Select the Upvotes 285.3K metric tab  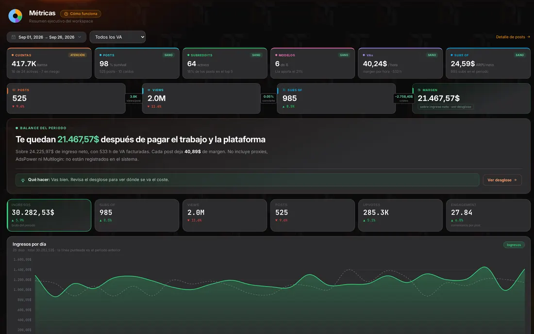click(x=400, y=215)
